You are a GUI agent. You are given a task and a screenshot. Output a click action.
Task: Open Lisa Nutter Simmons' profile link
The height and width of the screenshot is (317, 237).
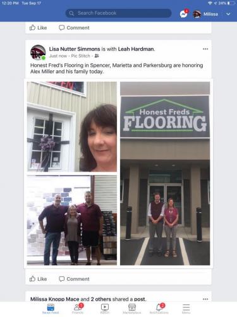pyautogui.click(x=75, y=49)
